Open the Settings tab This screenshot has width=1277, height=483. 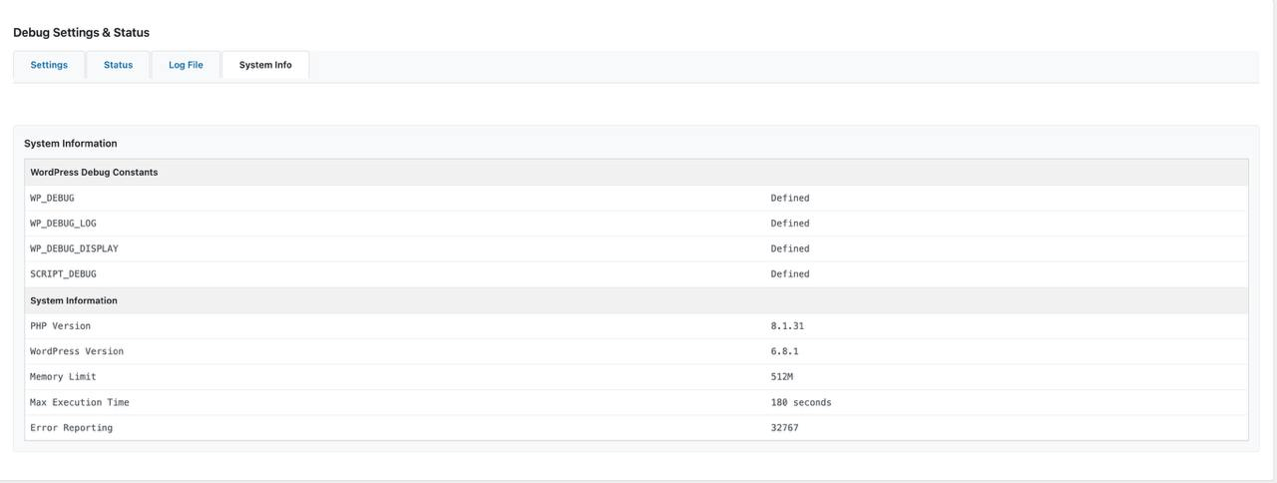(49, 65)
